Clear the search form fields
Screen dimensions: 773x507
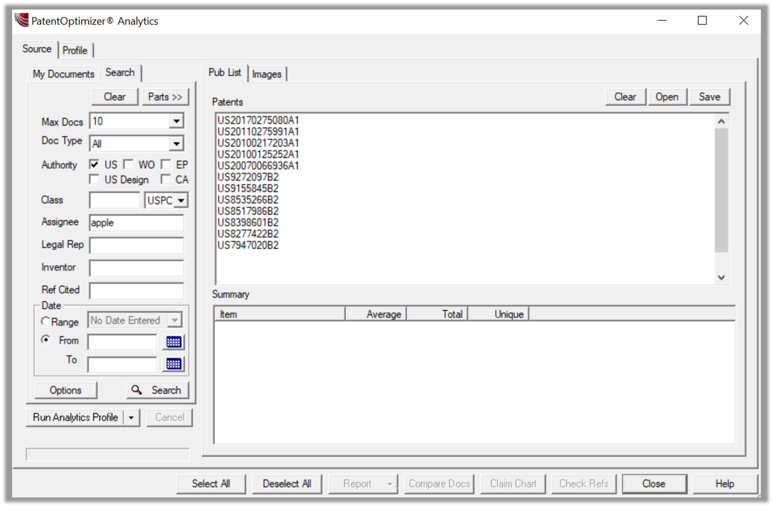point(115,97)
